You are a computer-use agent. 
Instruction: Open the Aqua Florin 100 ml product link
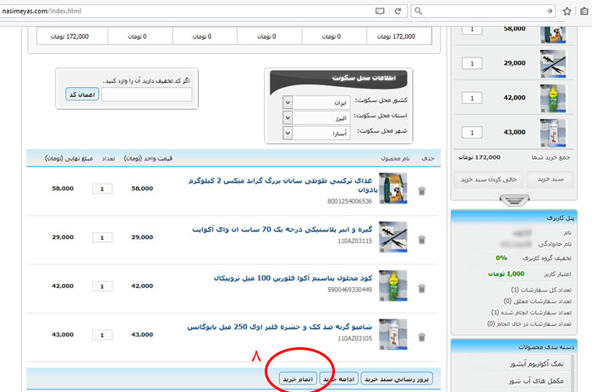[x=293, y=278]
